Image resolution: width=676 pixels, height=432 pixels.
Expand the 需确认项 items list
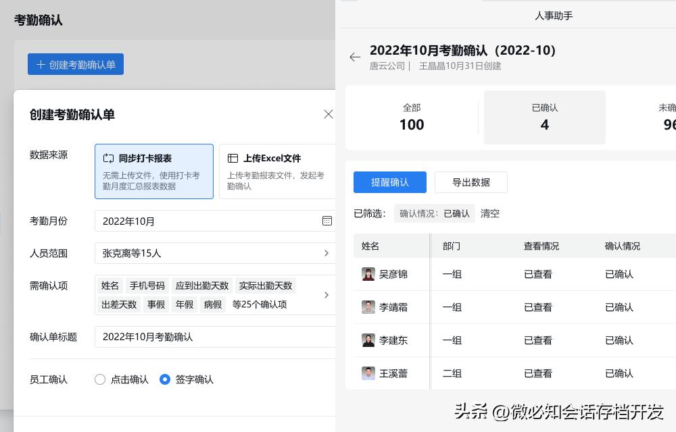(x=327, y=295)
